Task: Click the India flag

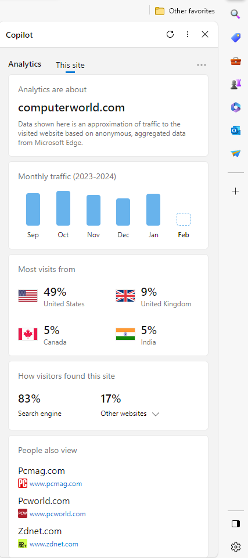Action: pyautogui.click(x=125, y=334)
